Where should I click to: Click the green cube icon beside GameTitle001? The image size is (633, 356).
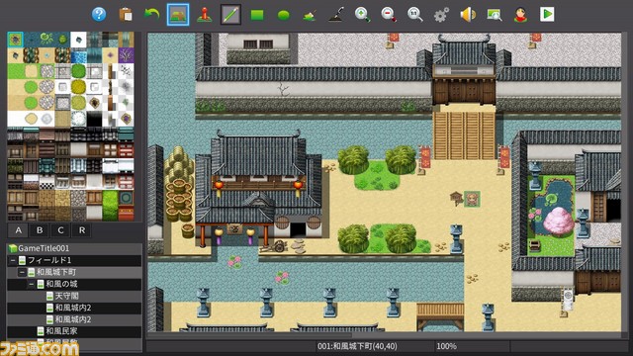(13, 248)
